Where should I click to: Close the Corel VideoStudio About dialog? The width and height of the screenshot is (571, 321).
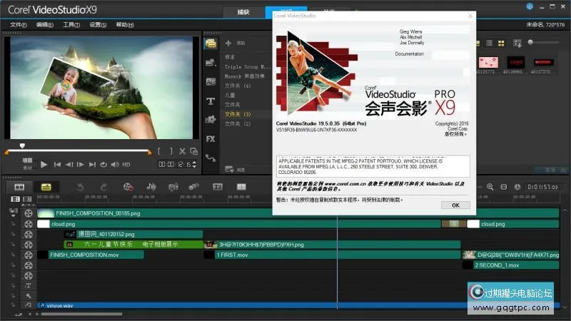pos(470,16)
